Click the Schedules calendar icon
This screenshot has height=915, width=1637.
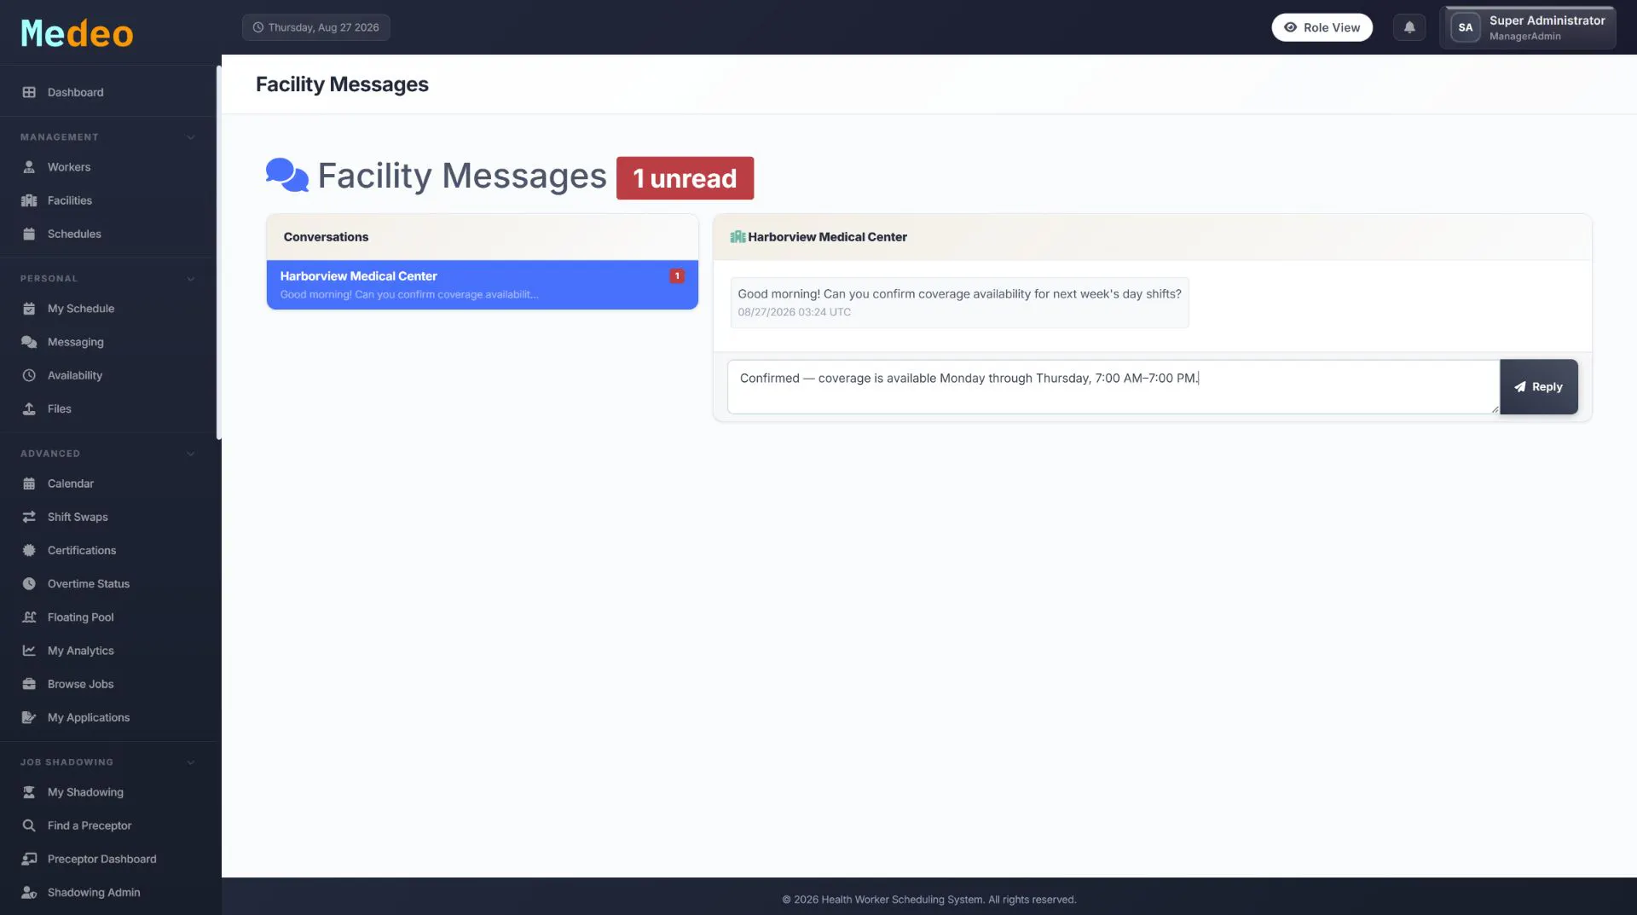click(x=29, y=234)
